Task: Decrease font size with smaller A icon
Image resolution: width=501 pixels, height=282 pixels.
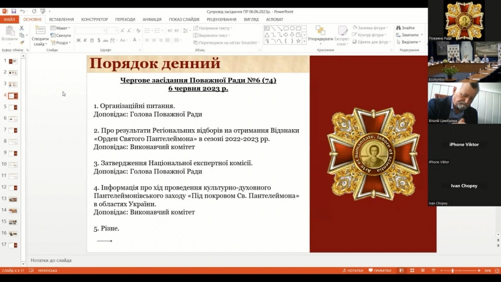Action: coord(129,31)
